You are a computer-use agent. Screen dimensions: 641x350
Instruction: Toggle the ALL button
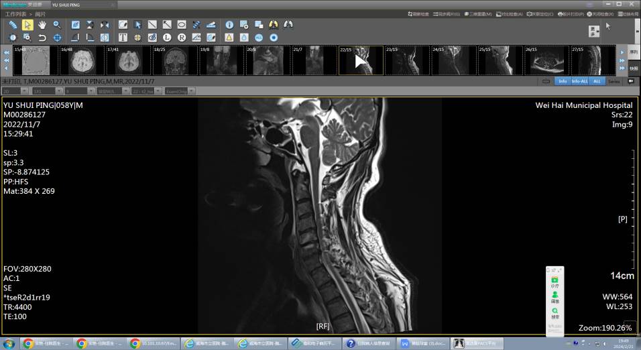[597, 81]
